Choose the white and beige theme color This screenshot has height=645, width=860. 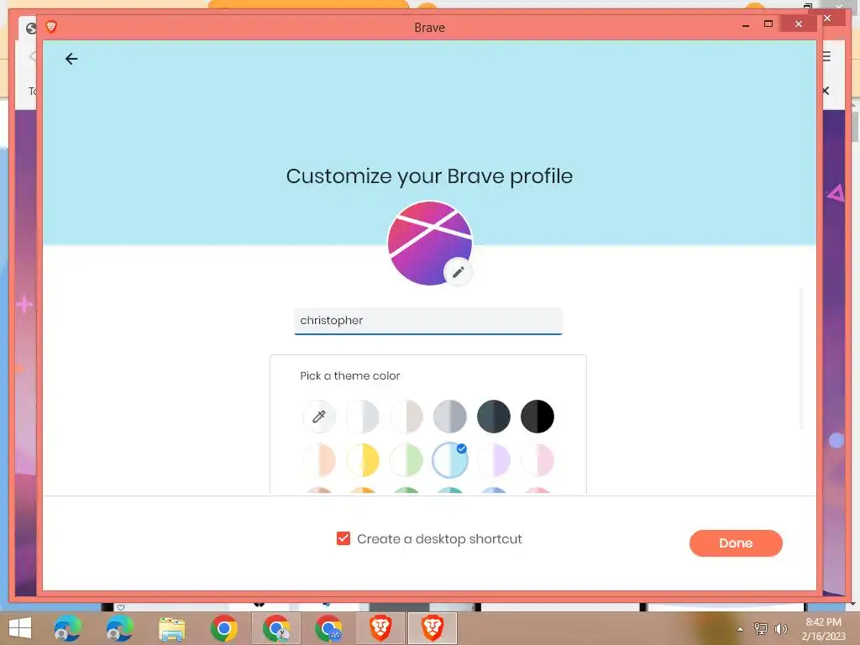406,417
